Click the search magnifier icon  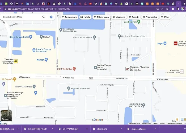[x=44, y=17]
